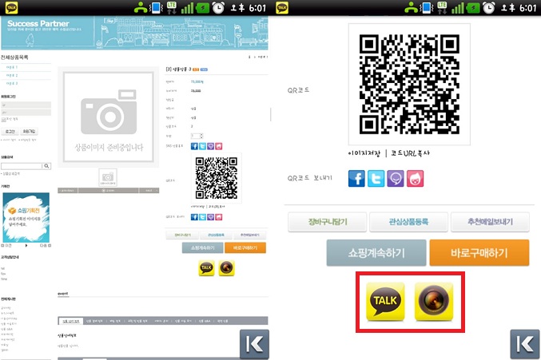The image size is (541, 360).
Task: Click the upper Facebook share icon on left screen
Action: [194, 146]
